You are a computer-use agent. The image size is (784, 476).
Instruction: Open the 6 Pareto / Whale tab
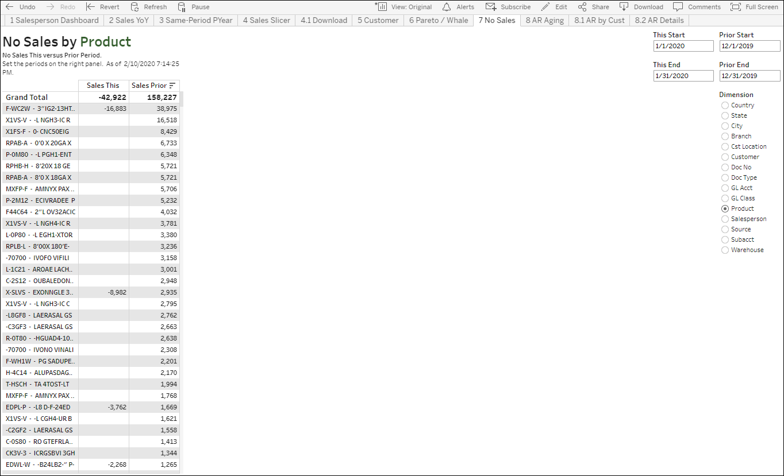pyautogui.click(x=438, y=20)
